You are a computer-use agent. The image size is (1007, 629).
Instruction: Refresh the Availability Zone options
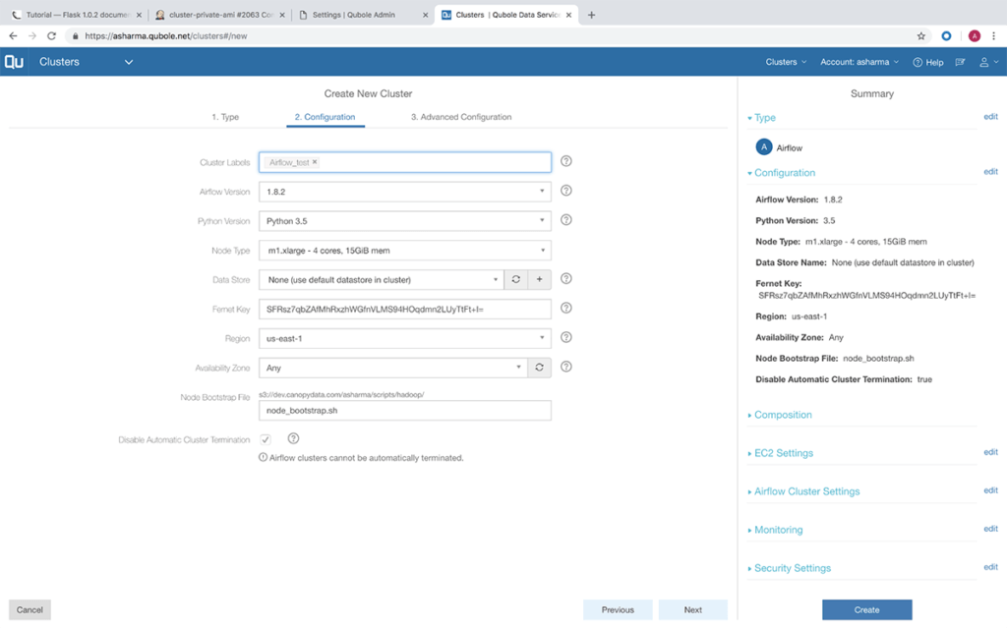pos(540,368)
